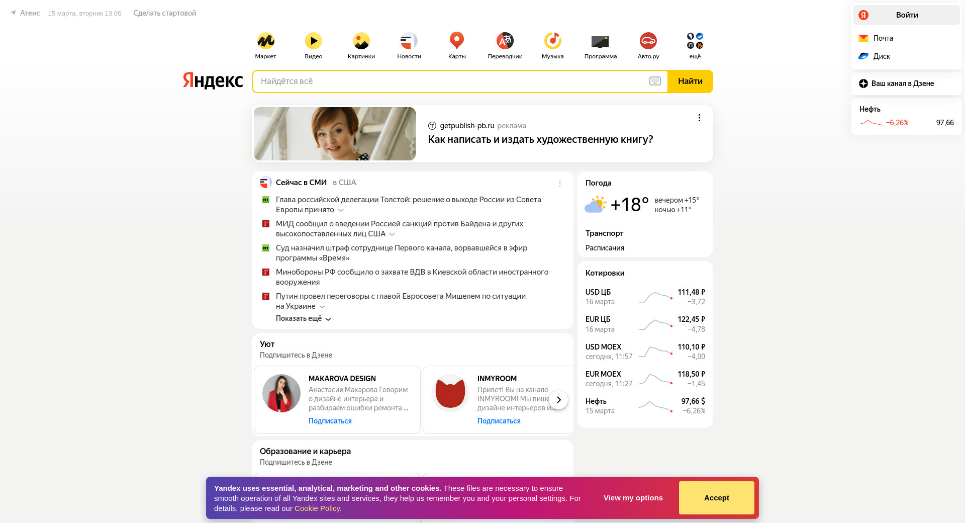Open the Почта mail link
The width and height of the screenshot is (965, 523).
click(x=883, y=38)
